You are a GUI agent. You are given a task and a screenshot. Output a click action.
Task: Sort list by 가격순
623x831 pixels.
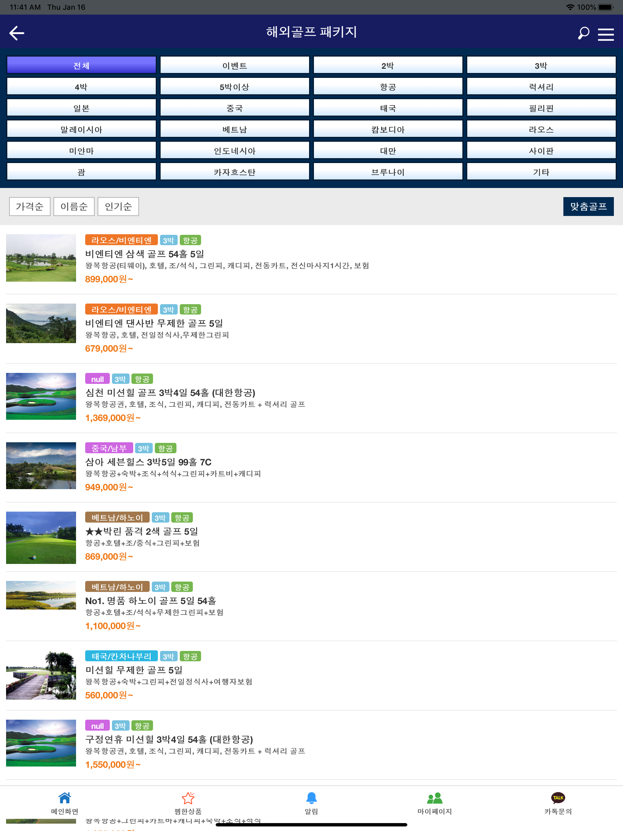pos(30,206)
